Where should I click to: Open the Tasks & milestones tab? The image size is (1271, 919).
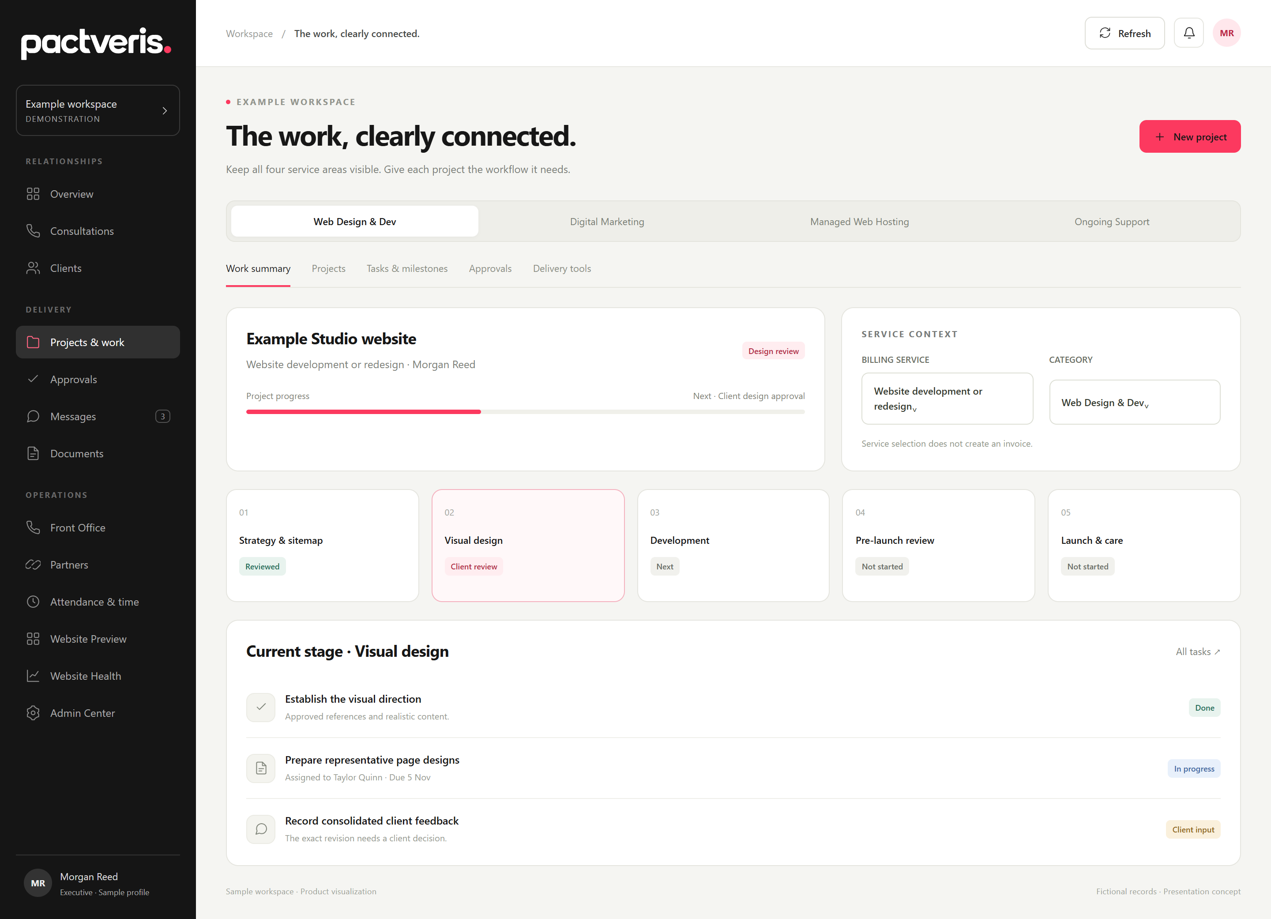(x=407, y=268)
